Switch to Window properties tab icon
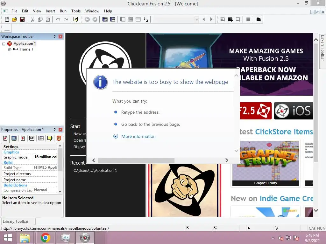The width and height of the screenshot is (326, 244). (14, 138)
